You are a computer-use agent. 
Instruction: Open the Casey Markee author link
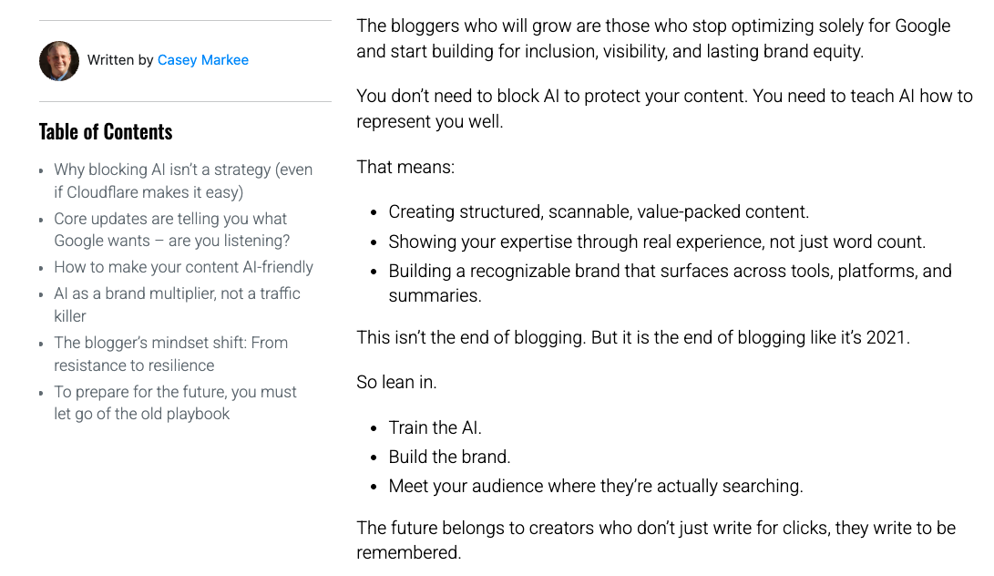[x=202, y=60]
